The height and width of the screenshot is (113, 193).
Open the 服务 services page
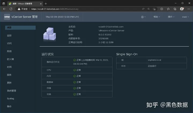click(x=9, y=75)
